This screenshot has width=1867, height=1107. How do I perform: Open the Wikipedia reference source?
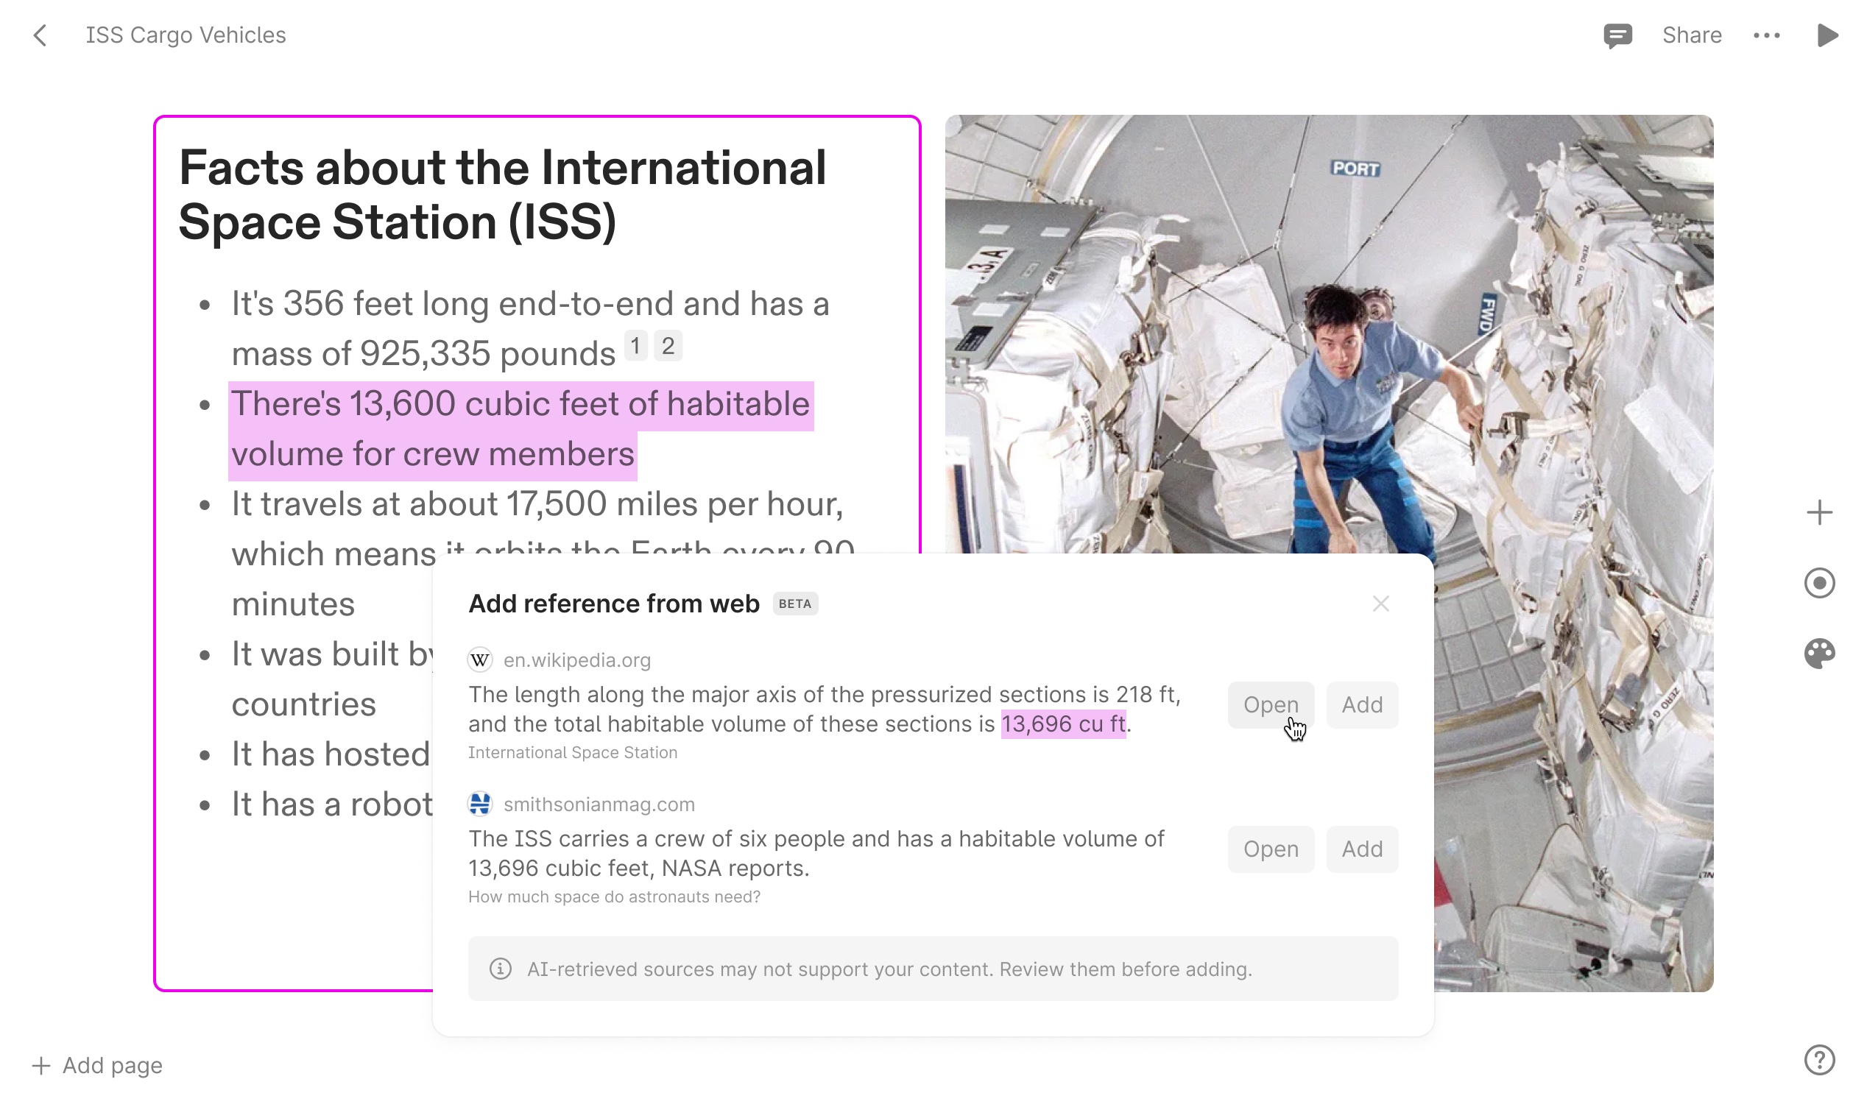pyautogui.click(x=1270, y=704)
